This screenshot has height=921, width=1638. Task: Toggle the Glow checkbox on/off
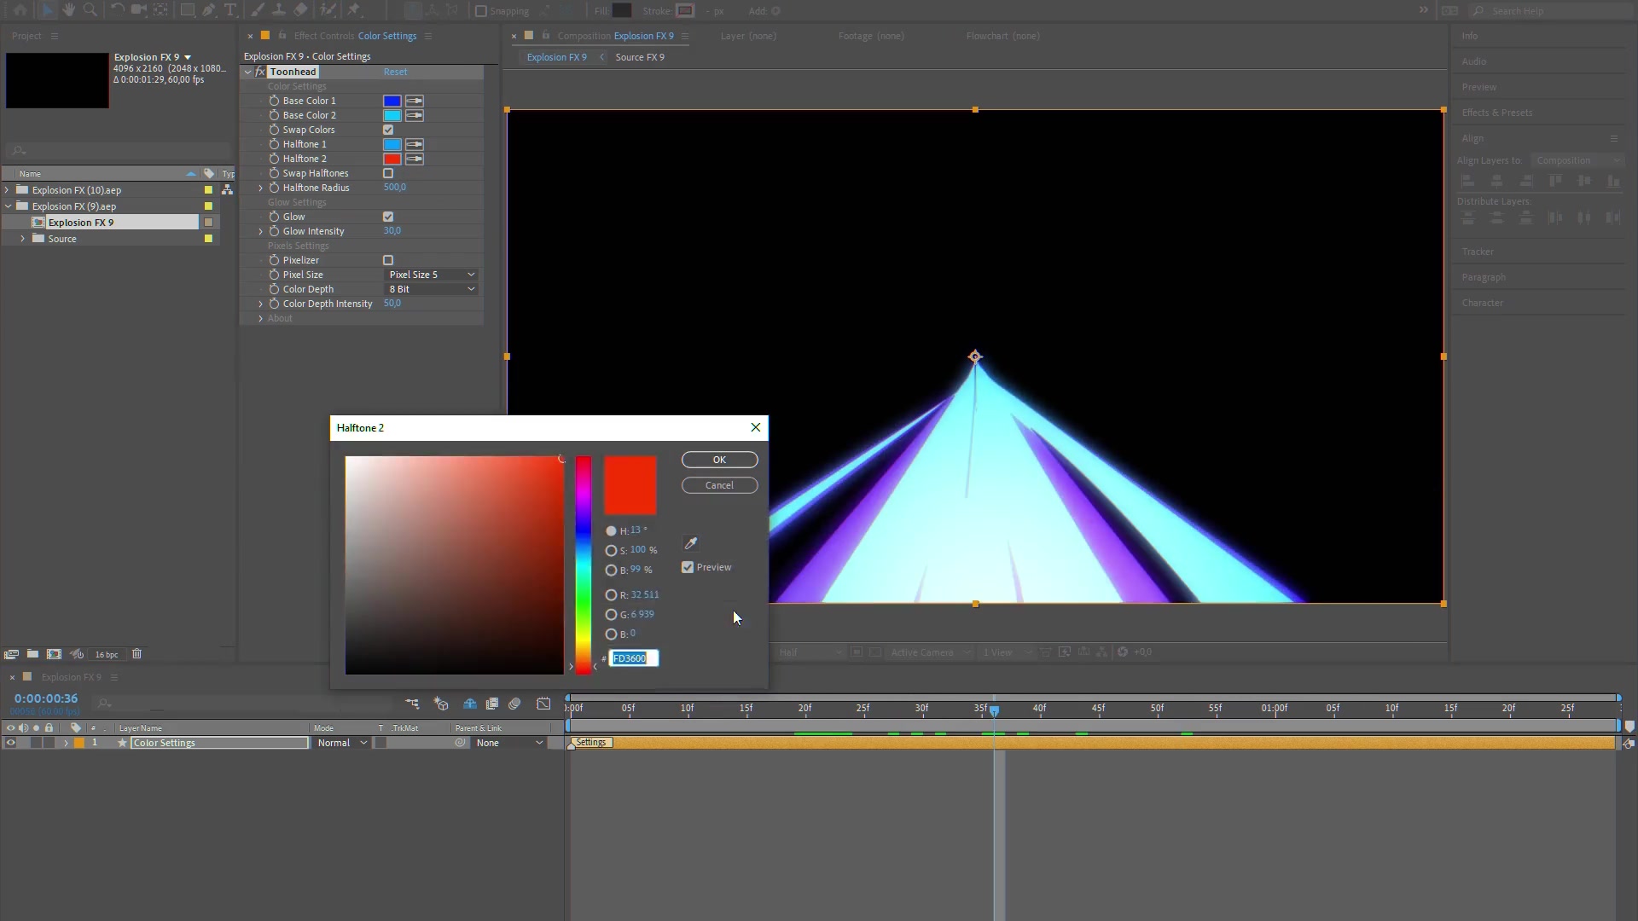click(389, 216)
